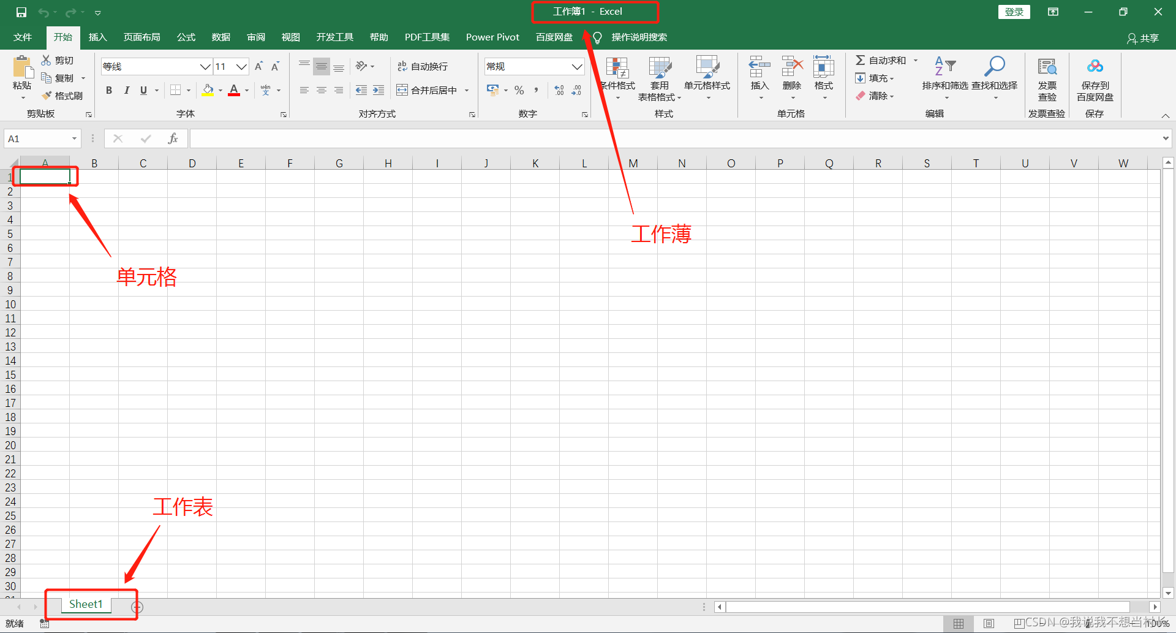Click Save to Baidu Netdisk icon
Viewport: 1176px width, 633px height.
coord(1095,66)
